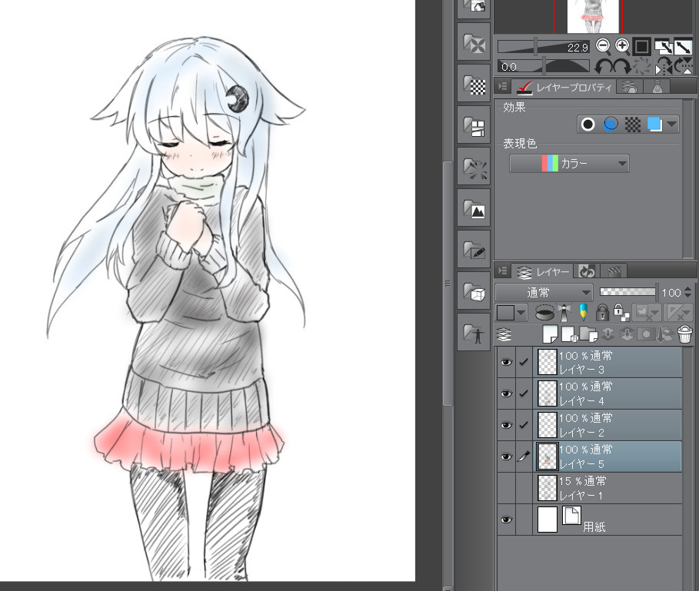
Task: Open the mask enable options dropdown
Action: point(647,313)
